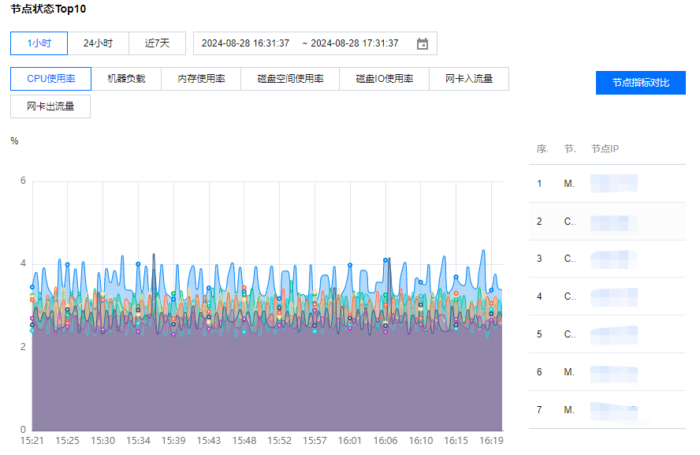Switch to the 网卡入流量 tab
The width and height of the screenshot is (700, 455).
click(x=469, y=79)
